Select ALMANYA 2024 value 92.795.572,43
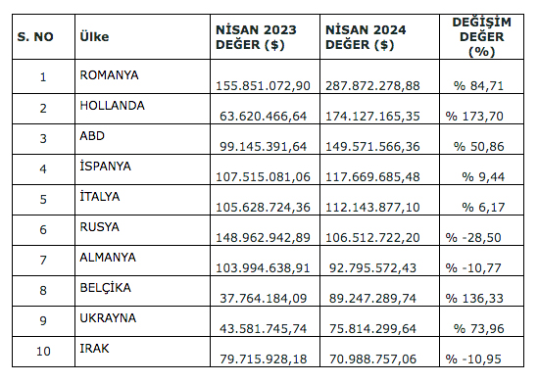This screenshot has width=539, height=383. 372,268
